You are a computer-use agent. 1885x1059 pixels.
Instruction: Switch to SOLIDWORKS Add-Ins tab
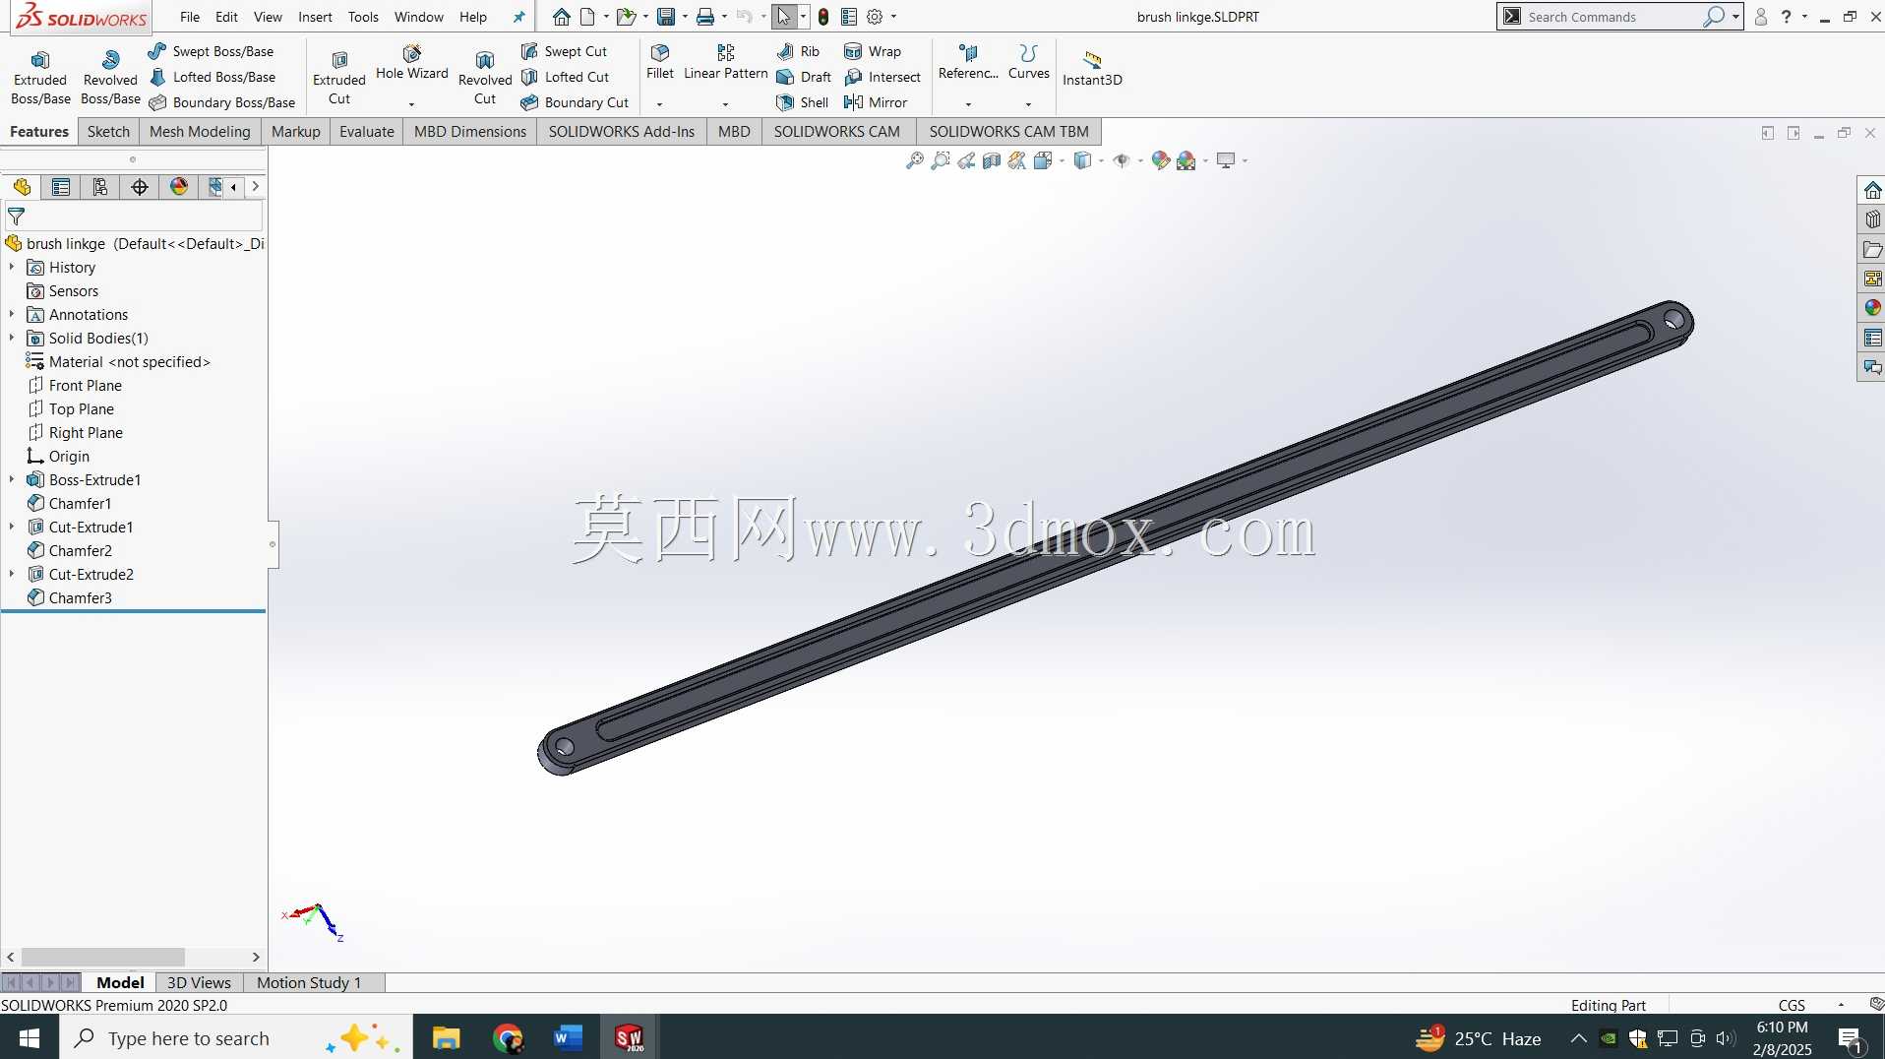coord(622,132)
